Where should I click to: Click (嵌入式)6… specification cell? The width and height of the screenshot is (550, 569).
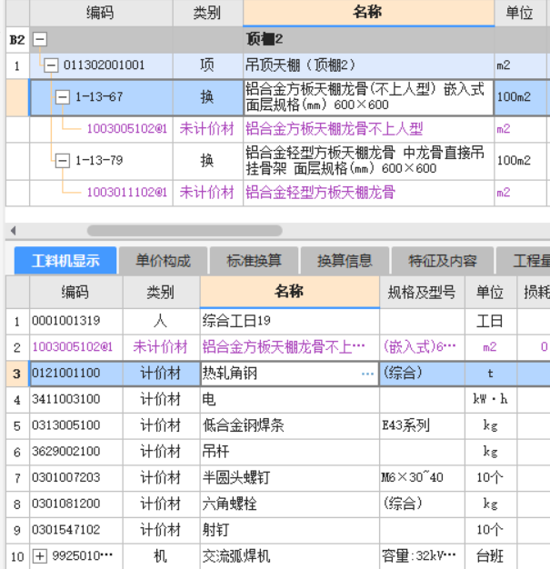point(422,347)
